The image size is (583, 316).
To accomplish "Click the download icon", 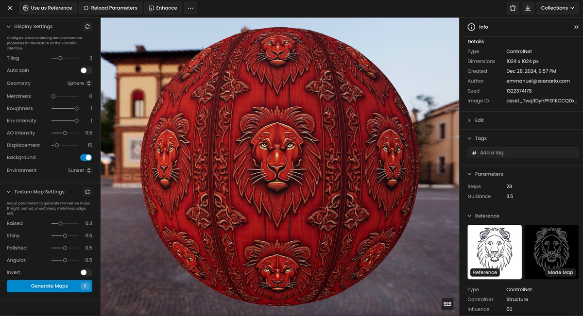I will coord(528,8).
